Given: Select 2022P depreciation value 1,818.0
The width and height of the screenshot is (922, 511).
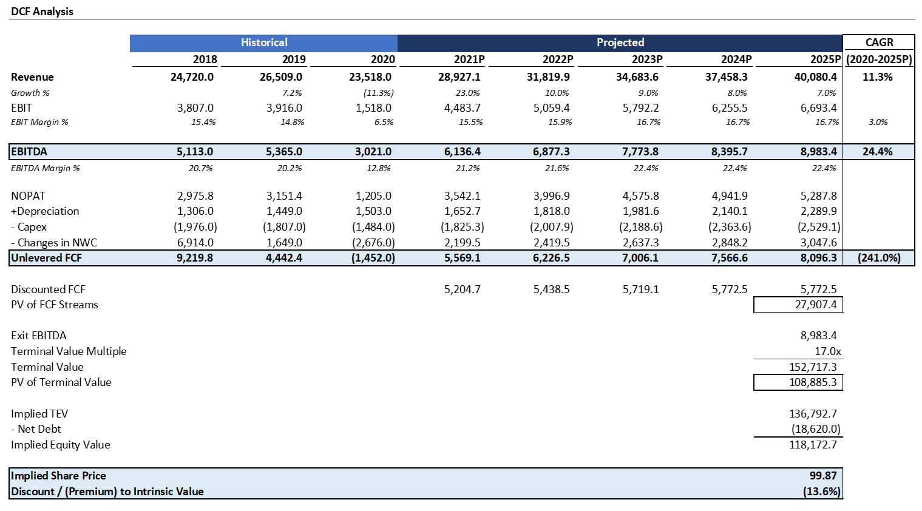Looking at the screenshot, I should (552, 211).
